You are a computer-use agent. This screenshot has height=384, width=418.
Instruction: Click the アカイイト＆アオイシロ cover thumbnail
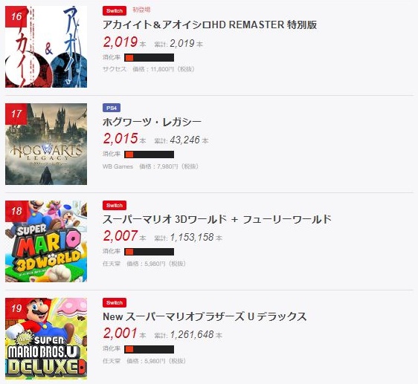click(x=46, y=47)
